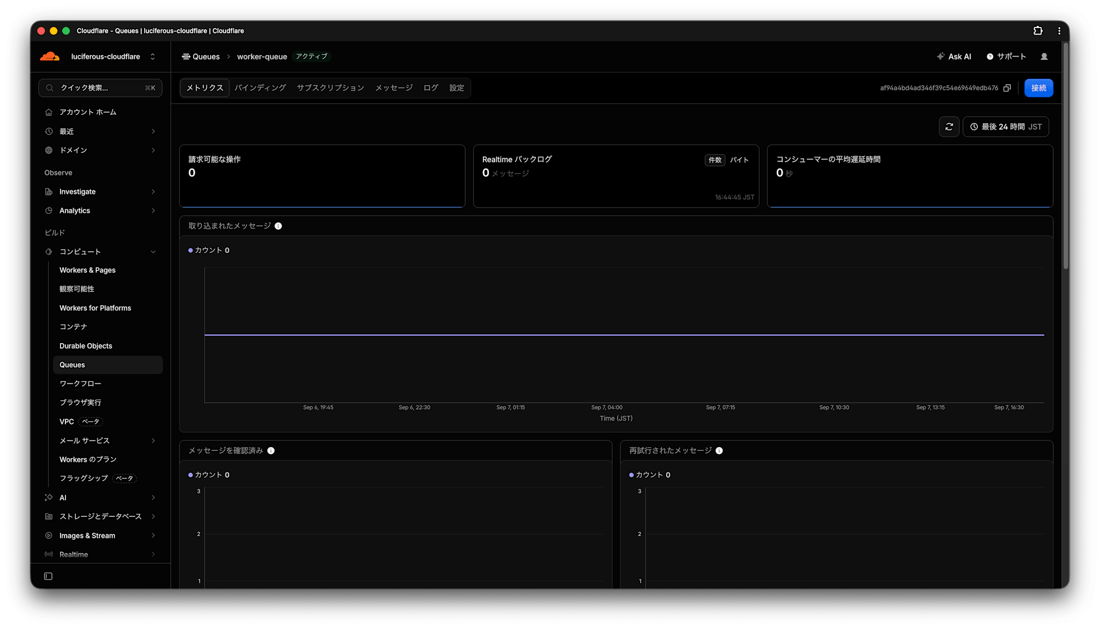Open the 最後 24 時間 time range dropdown
1100x629 pixels.
point(1006,127)
